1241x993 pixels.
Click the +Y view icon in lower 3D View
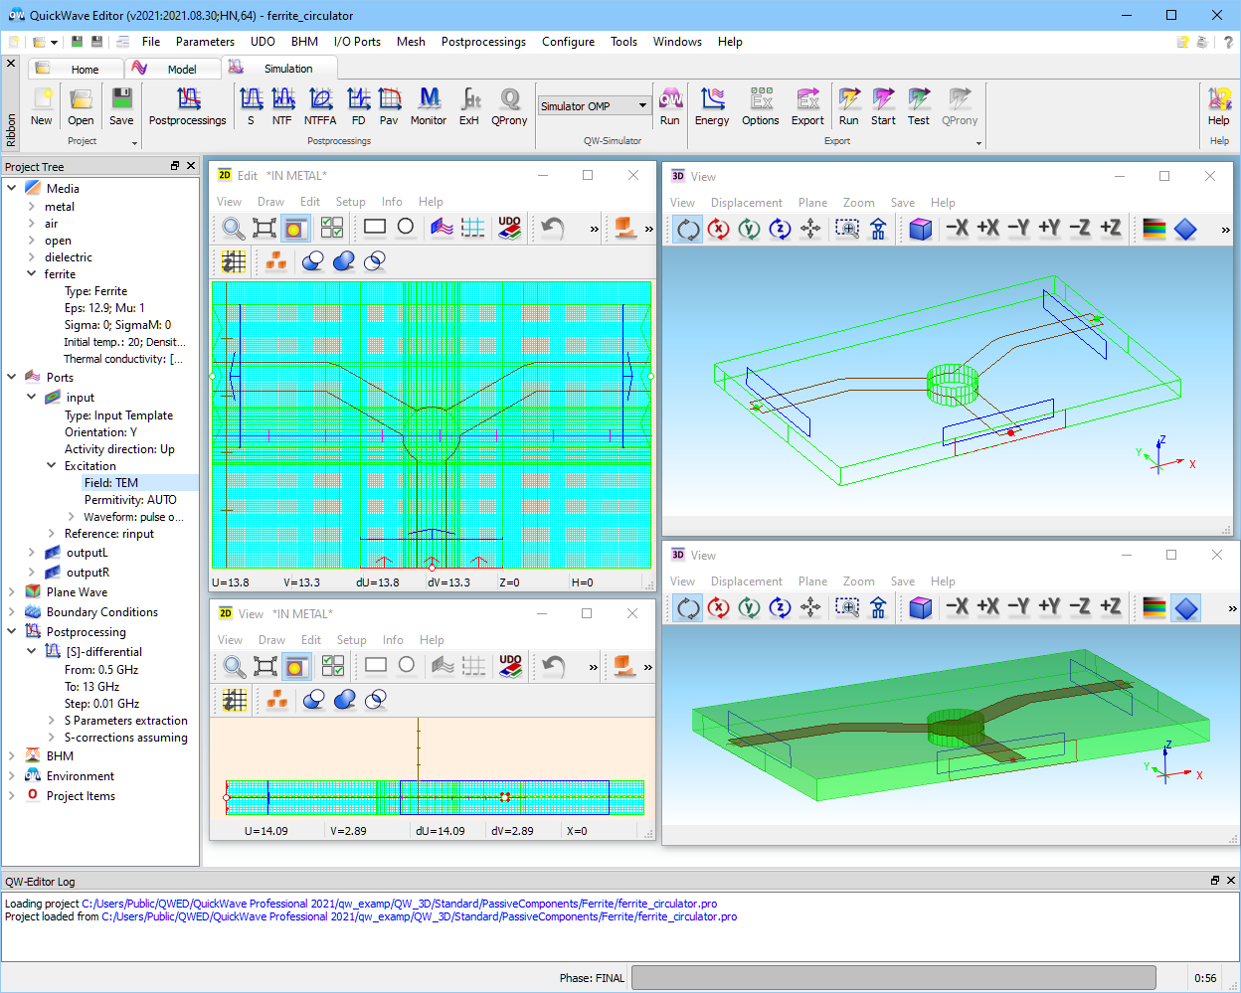click(x=1050, y=607)
